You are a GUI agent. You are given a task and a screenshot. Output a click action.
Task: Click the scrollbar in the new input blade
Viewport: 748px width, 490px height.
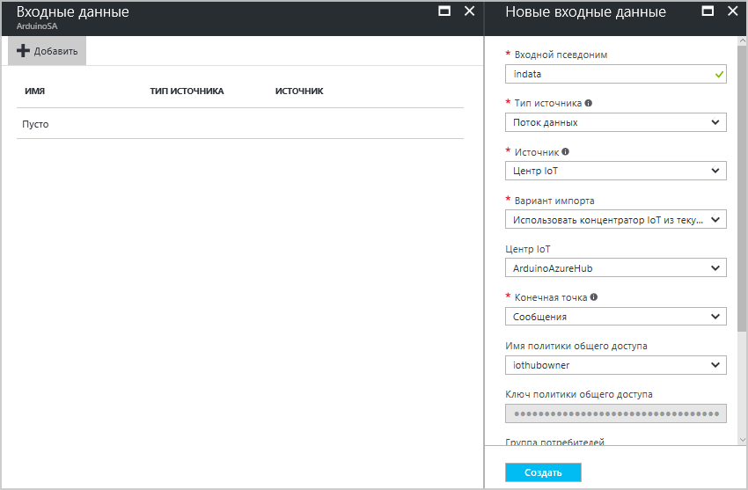tap(742, 188)
